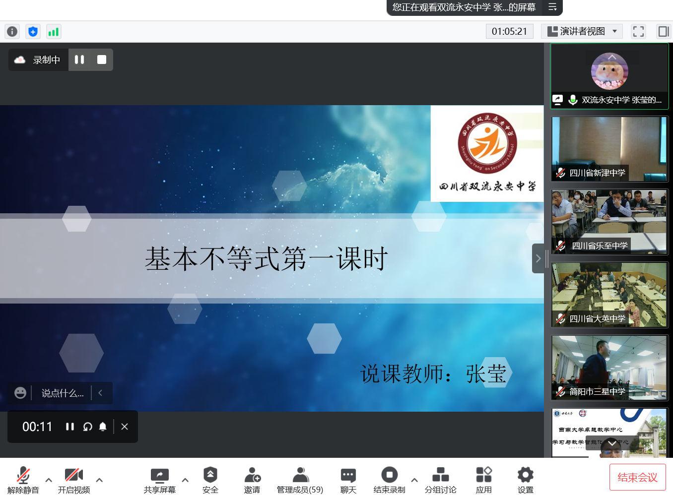Expand audio options arrow beside mute
Screen dimensions: 673x495
pos(49,480)
